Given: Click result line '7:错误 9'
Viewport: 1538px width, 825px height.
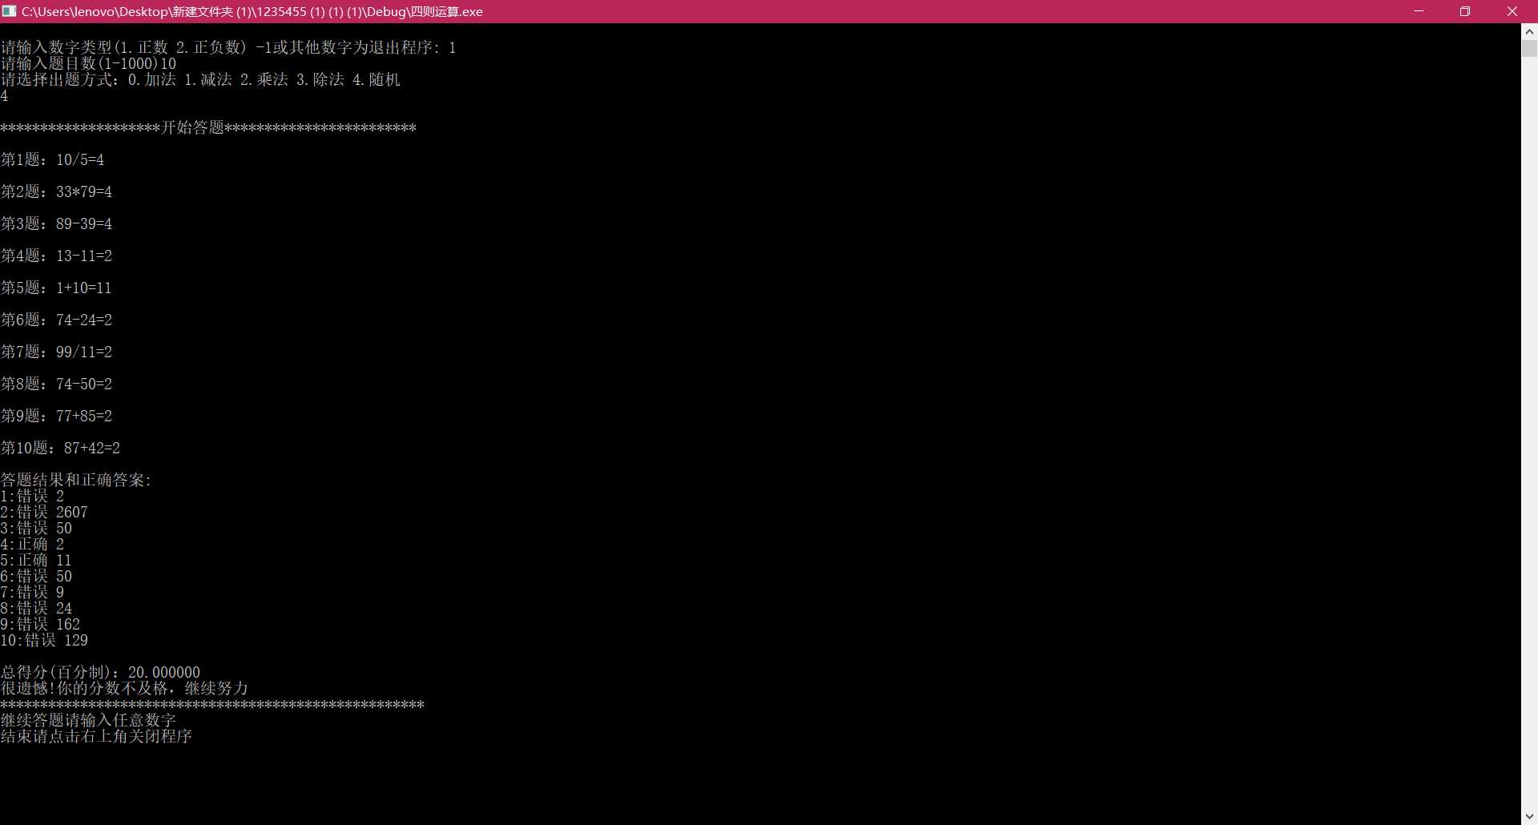Looking at the screenshot, I should pyautogui.click(x=32, y=592).
